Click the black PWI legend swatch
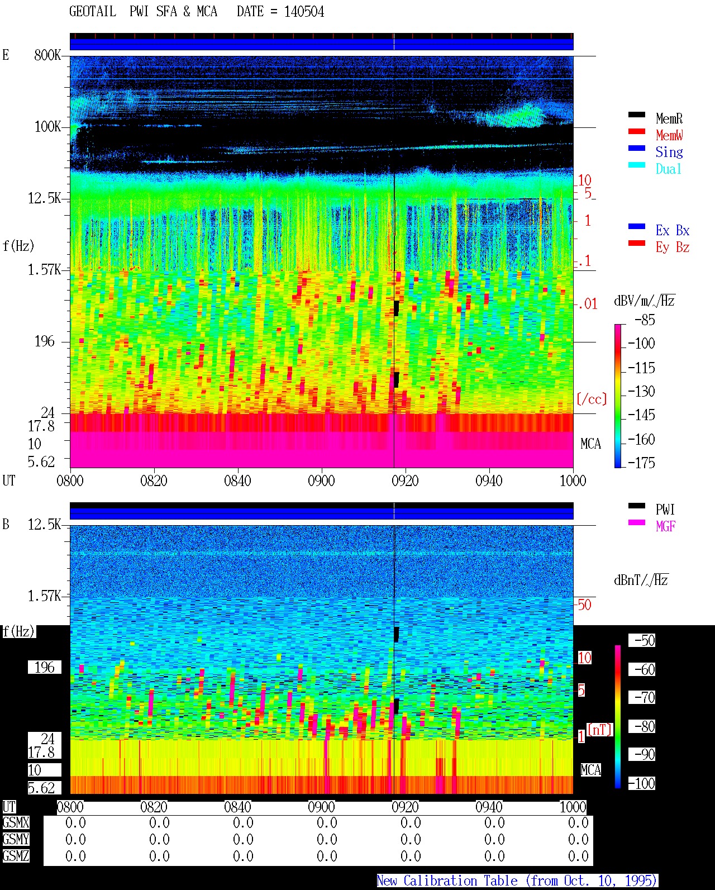The image size is (715, 890). 636,506
